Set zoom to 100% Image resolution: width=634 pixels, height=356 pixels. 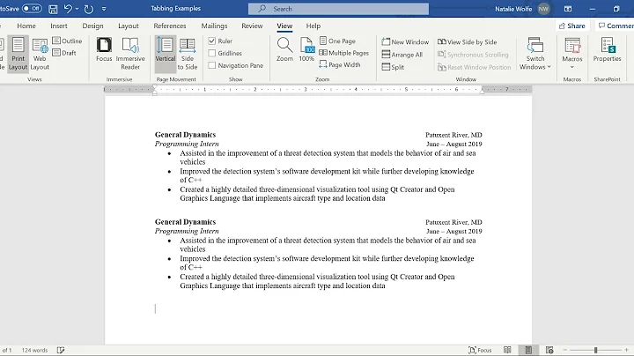(x=306, y=49)
